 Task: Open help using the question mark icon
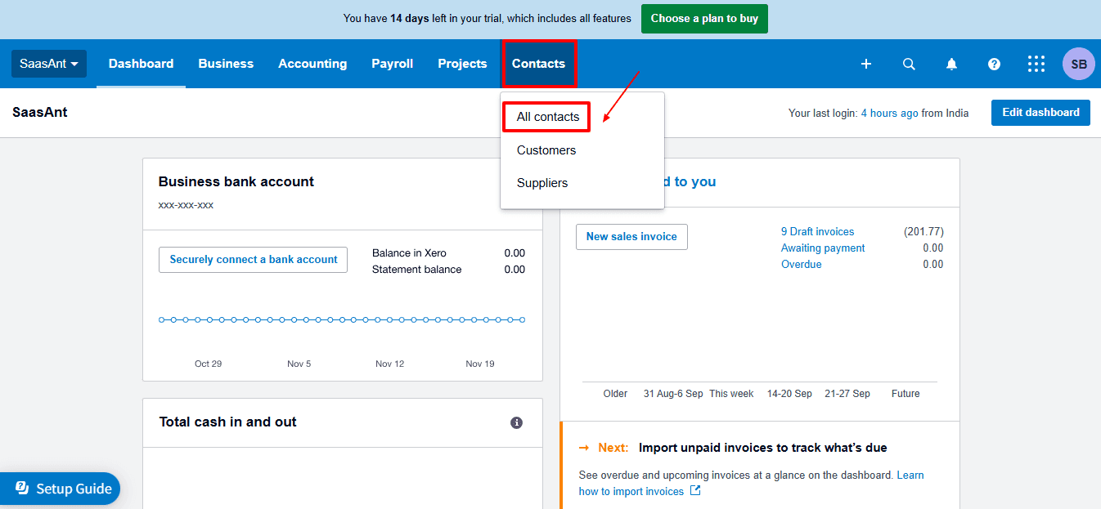994,63
